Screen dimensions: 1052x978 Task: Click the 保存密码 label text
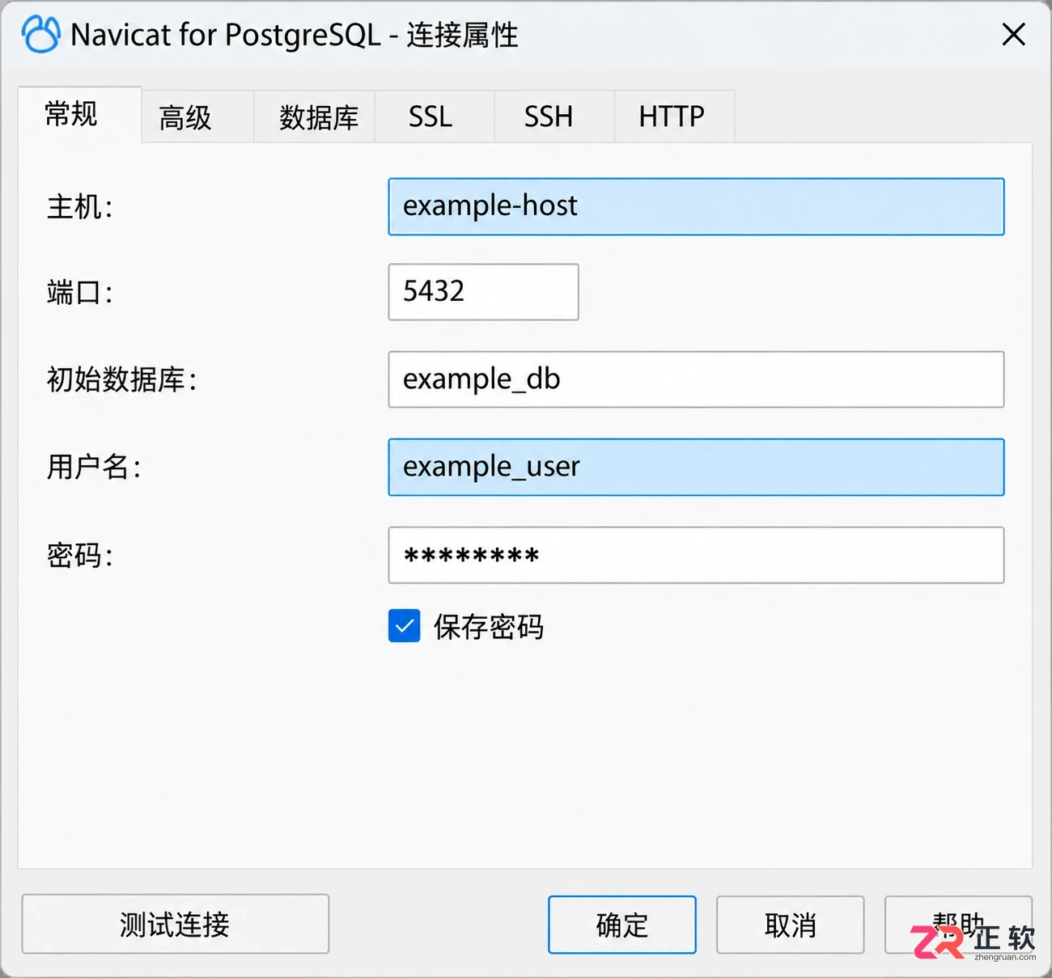click(489, 627)
